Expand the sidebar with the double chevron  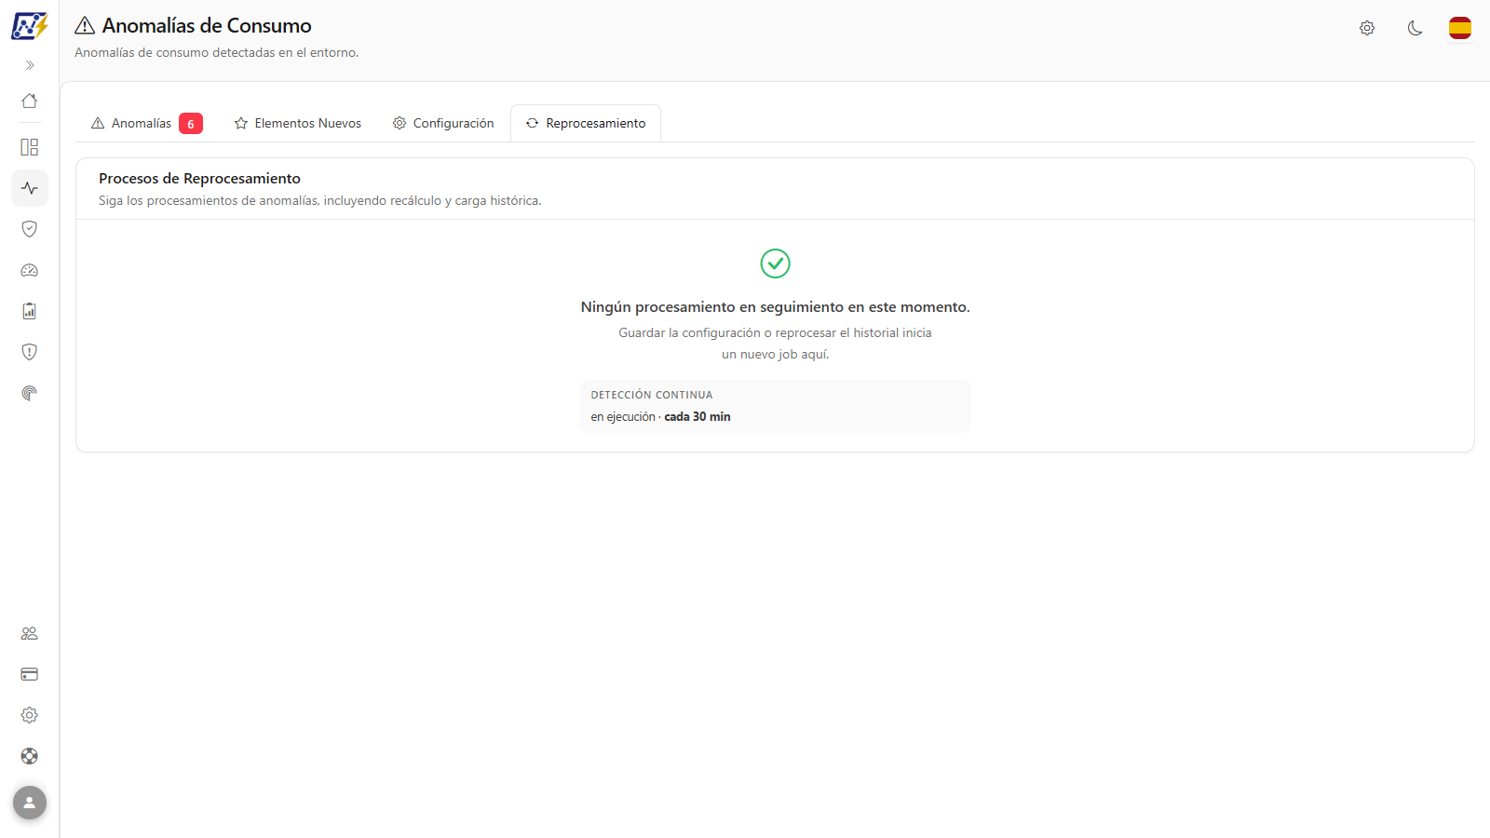point(30,65)
